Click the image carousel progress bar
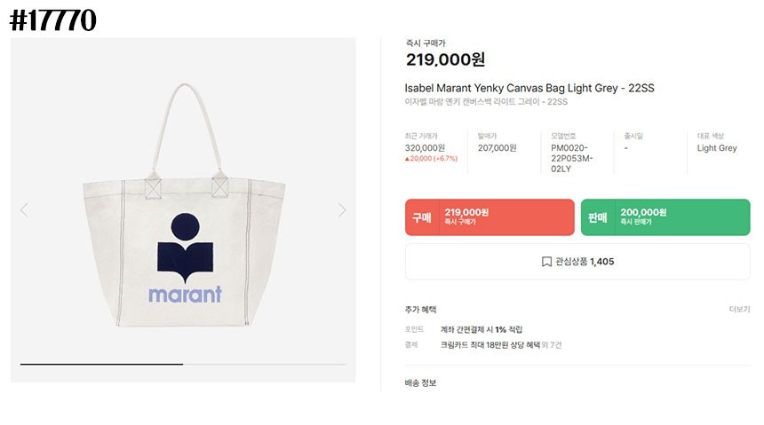Viewport: 764px width, 425px height. [x=183, y=364]
